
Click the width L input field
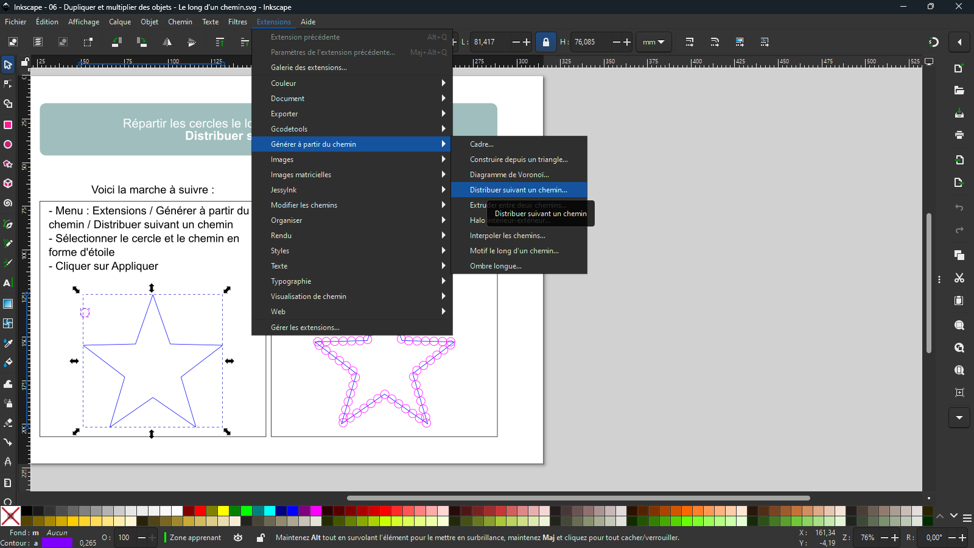pos(492,42)
